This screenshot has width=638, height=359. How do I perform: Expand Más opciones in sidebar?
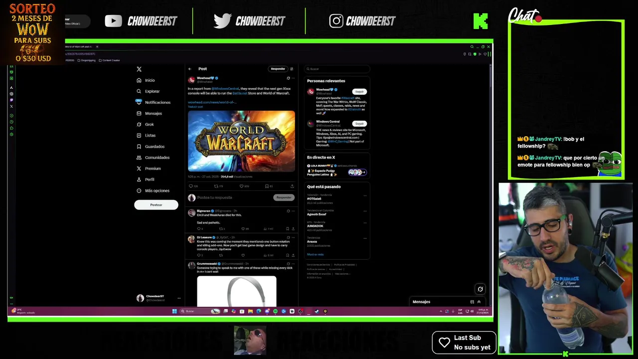pyautogui.click(x=153, y=190)
